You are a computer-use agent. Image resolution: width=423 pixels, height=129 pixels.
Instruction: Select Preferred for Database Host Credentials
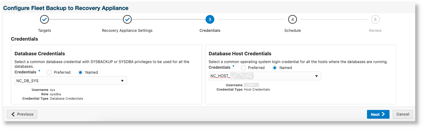(x=243, y=68)
